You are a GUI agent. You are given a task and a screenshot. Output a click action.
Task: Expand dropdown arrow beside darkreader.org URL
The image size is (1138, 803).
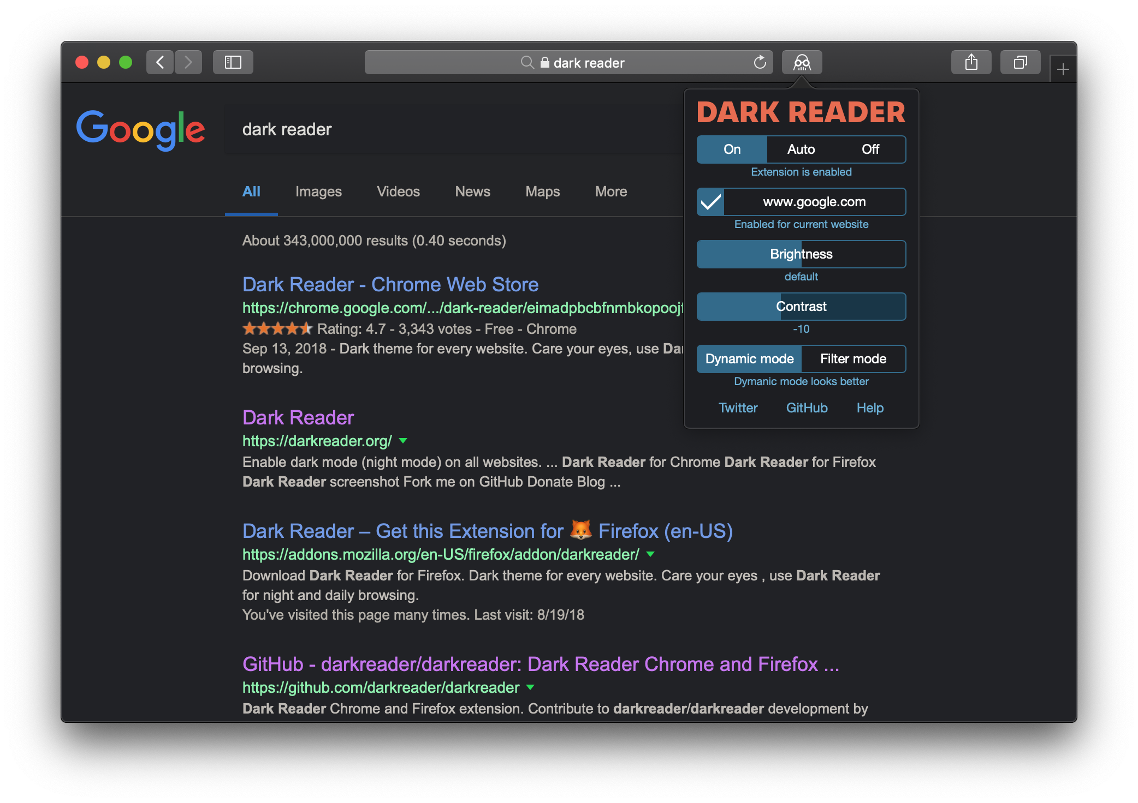click(x=403, y=441)
